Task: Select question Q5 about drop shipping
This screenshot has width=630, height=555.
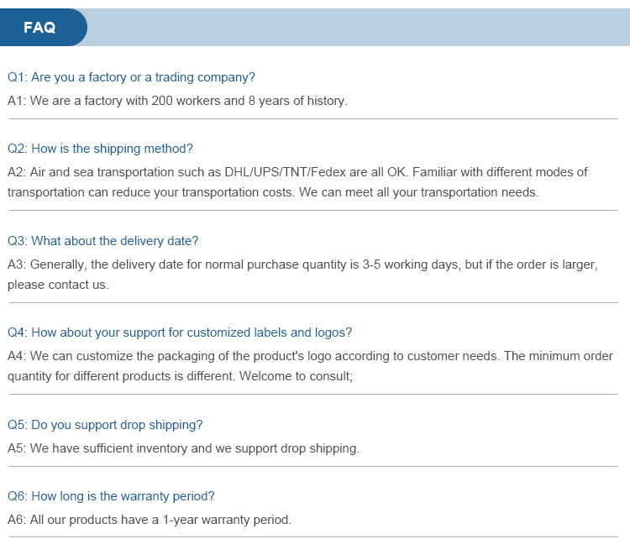Action: pos(105,425)
